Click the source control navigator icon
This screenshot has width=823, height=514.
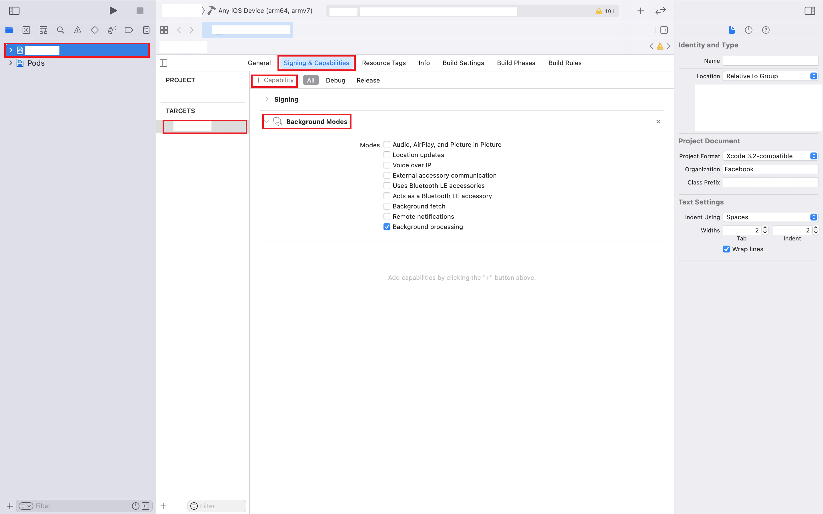coord(26,30)
